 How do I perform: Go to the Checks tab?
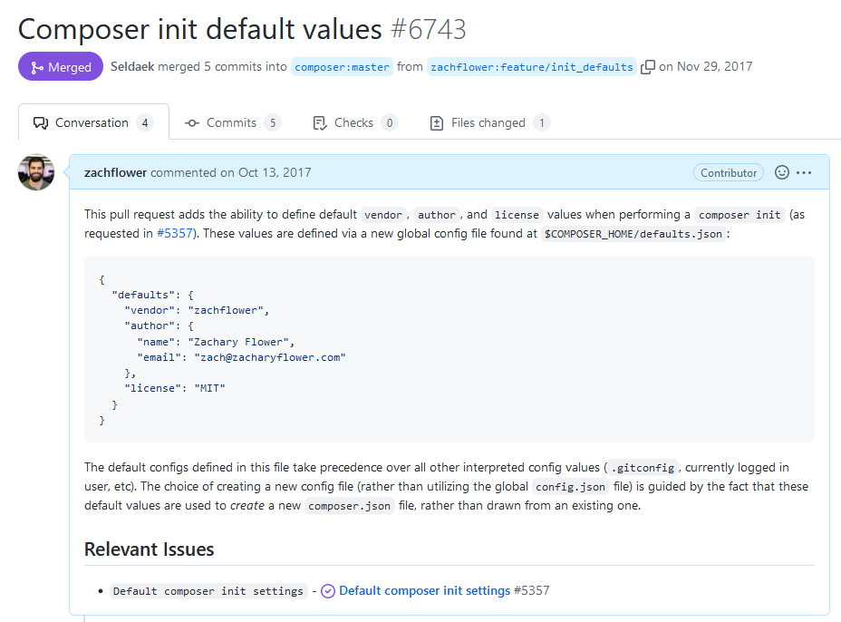click(x=353, y=122)
